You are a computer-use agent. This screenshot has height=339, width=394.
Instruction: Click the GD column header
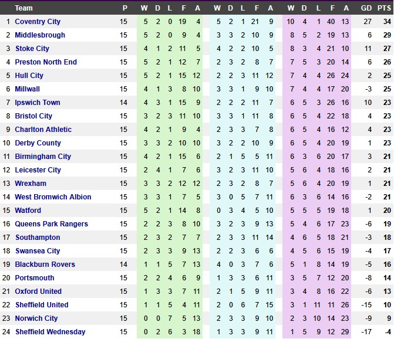(x=366, y=8)
